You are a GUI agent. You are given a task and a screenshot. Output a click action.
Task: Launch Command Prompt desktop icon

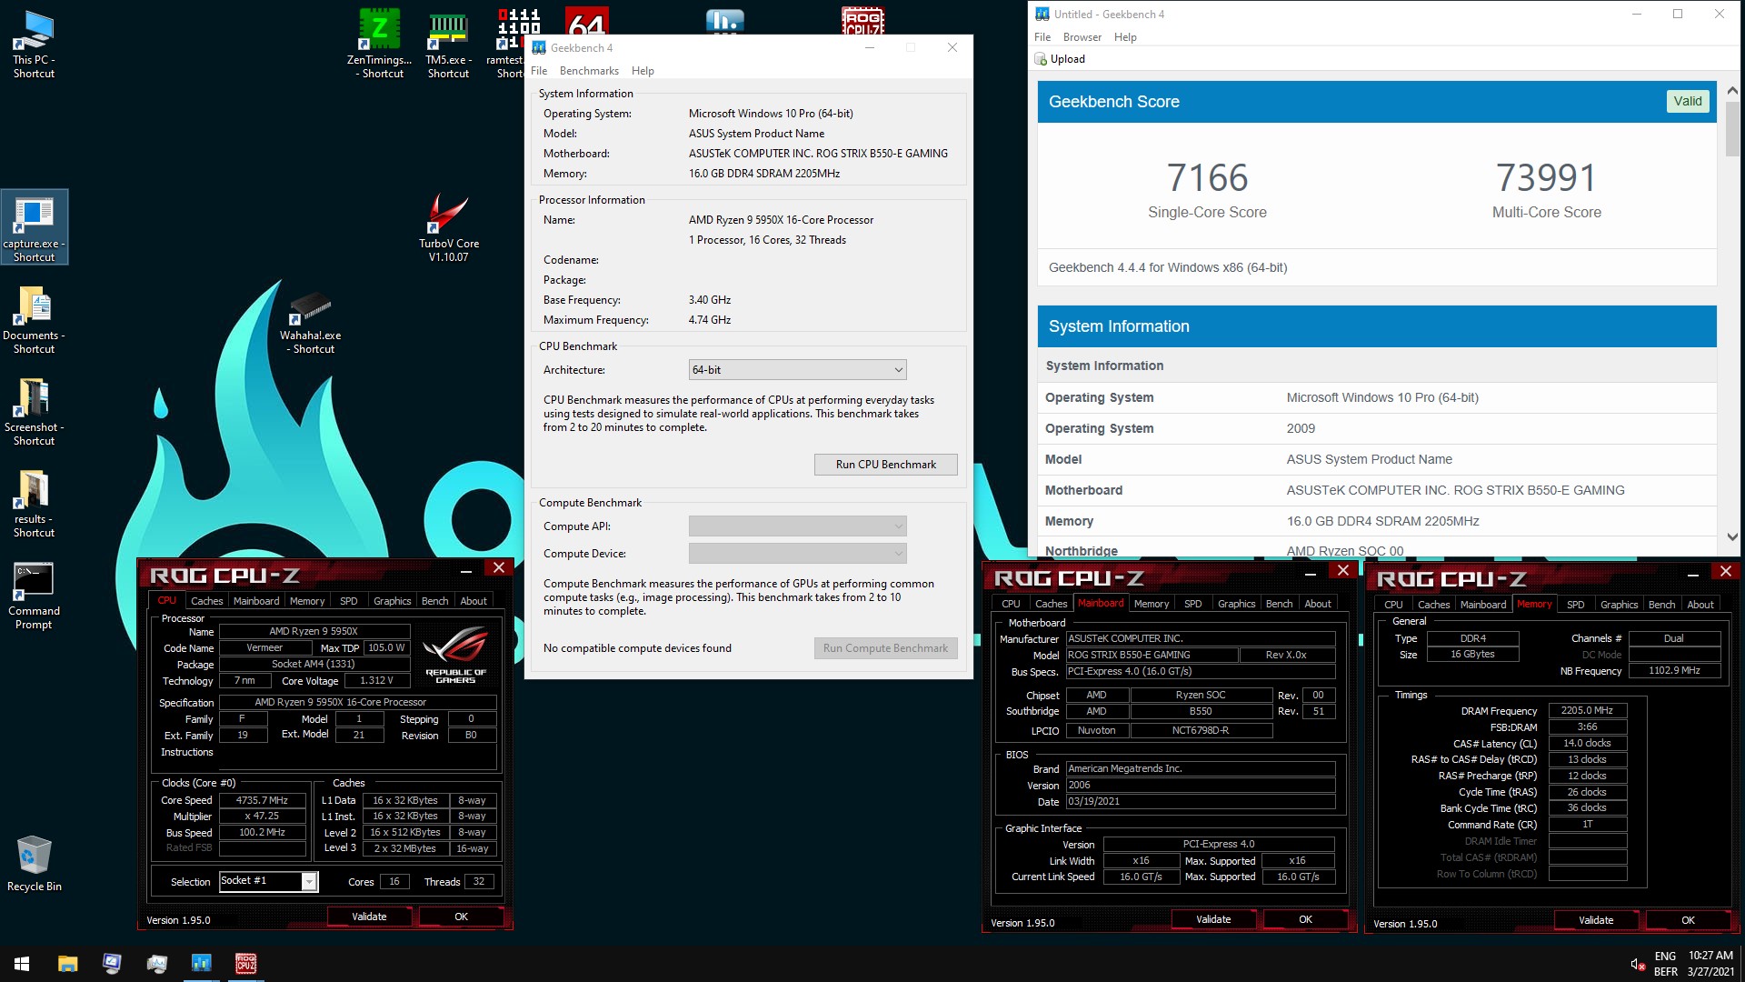click(34, 596)
